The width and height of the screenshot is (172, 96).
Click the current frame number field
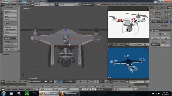point(74,90)
